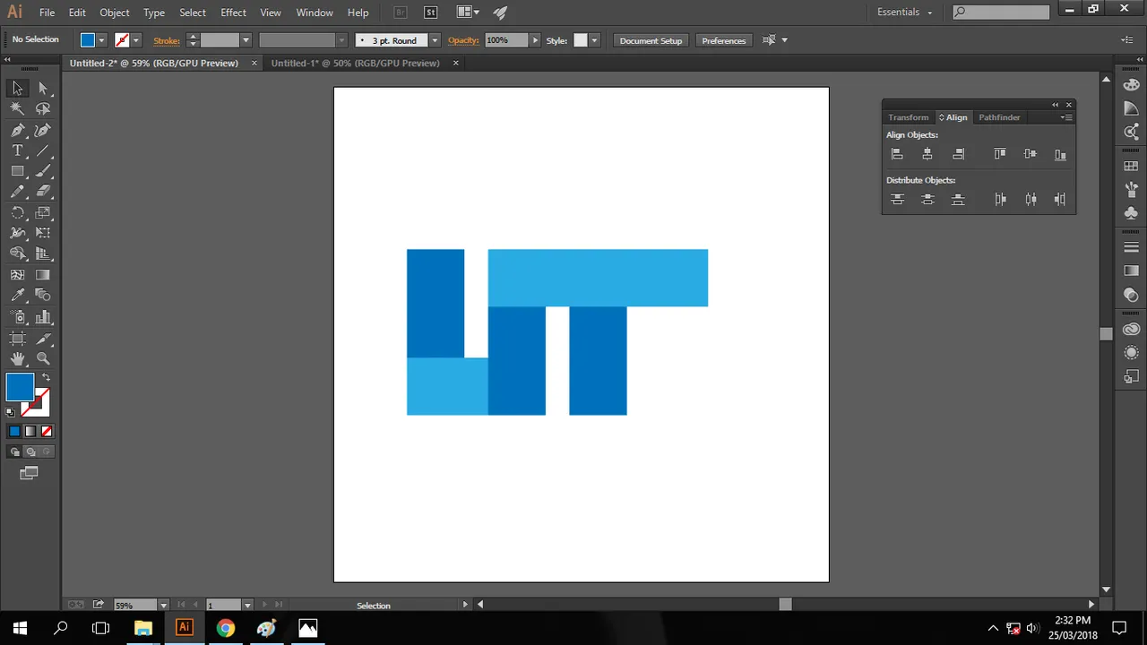
Task: Select the Line Segment tool
Action: point(43,150)
